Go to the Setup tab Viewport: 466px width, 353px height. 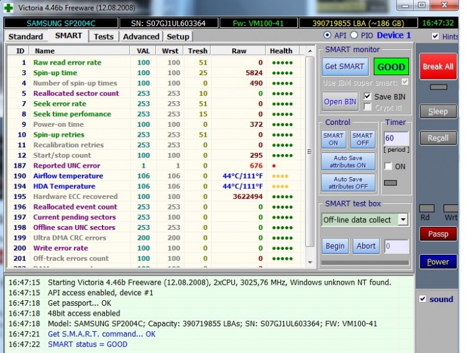178,37
